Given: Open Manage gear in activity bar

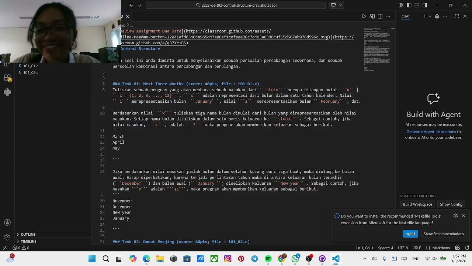Looking at the screenshot, I should coord(7,237).
